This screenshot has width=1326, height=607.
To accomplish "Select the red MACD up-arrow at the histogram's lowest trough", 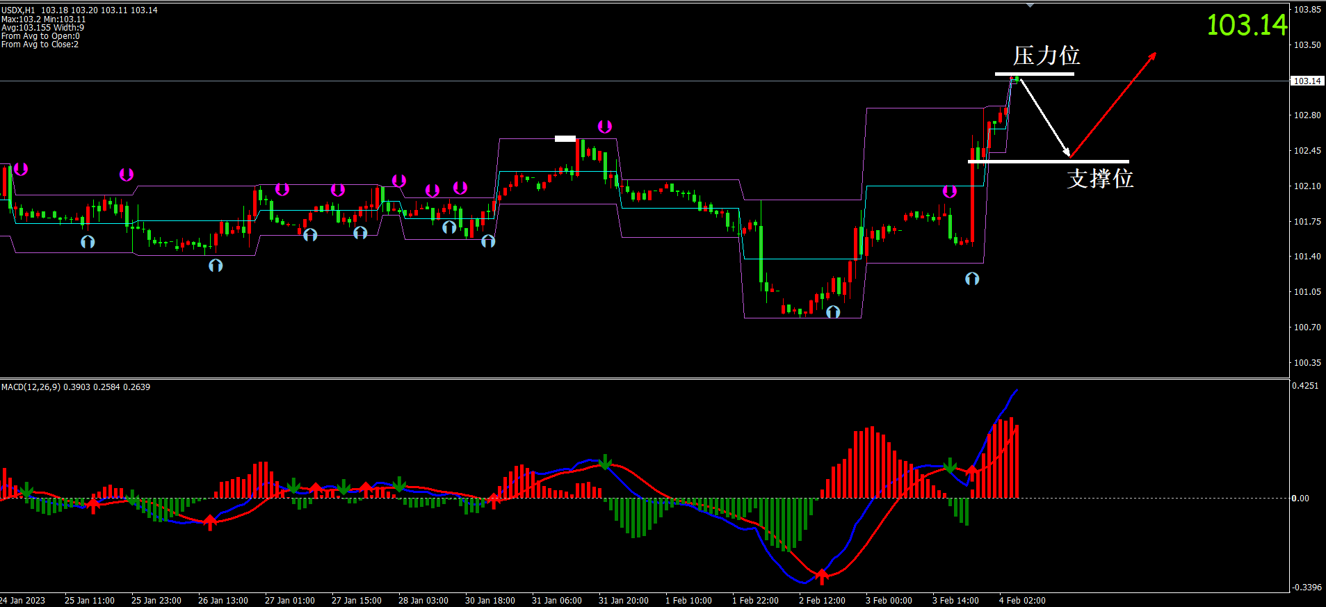I will coord(822,576).
